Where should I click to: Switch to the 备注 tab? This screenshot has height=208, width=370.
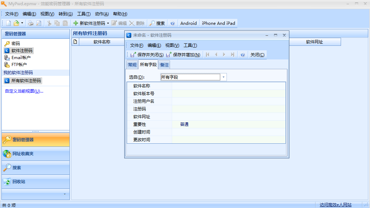point(164,64)
